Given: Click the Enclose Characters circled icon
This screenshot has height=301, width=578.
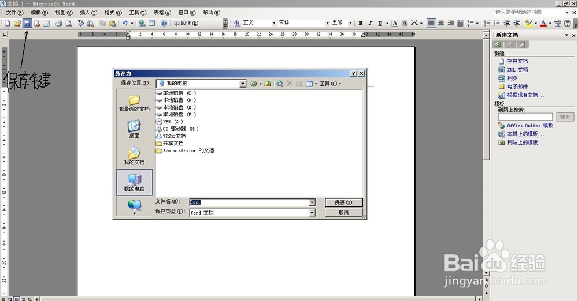Looking at the screenshot, I should pyautogui.click(x=568, y=23).
